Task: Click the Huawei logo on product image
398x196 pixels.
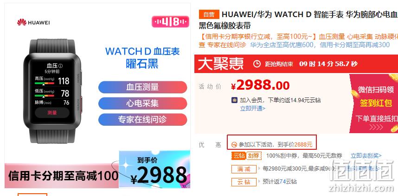Action: (x=33, y=22)
